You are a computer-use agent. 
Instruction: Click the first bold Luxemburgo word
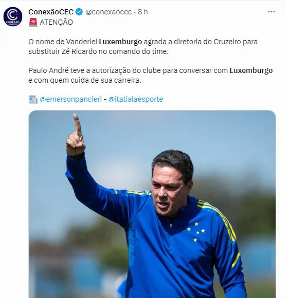120,42
